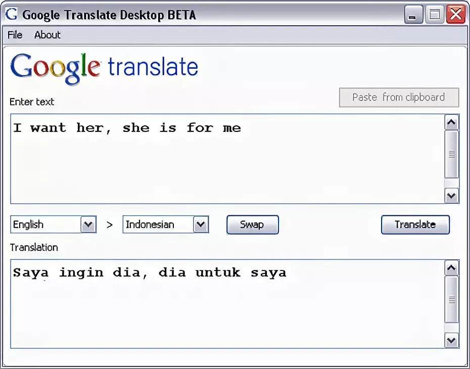The width and height of the screenshot is (470, 369).
Task: Click the Google Translate app icon in title bar
Action: click(11, 14)
